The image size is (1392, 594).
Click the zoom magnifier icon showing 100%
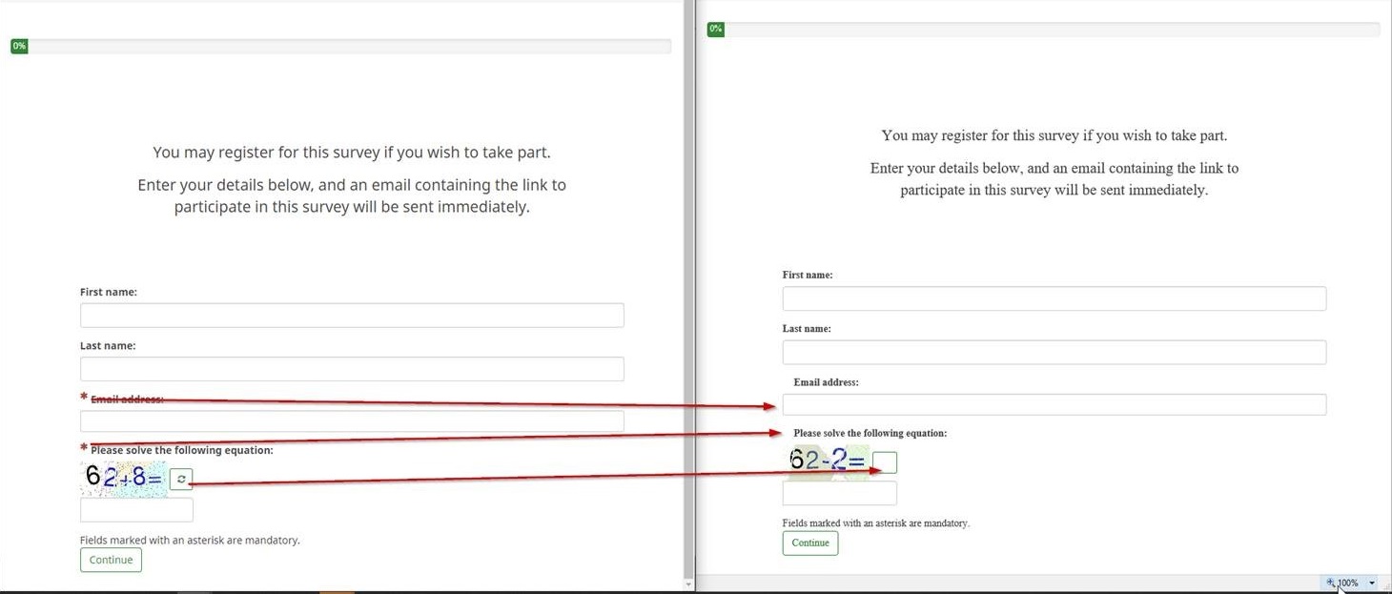pos(1331,583)
